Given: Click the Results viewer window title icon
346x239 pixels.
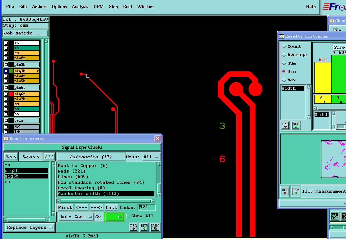Looking at the screenshot, I should click(6, 139).
